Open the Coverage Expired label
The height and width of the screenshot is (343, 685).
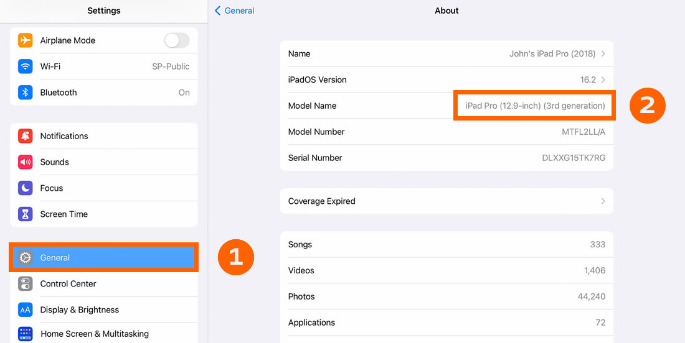[x=321, y=201]
